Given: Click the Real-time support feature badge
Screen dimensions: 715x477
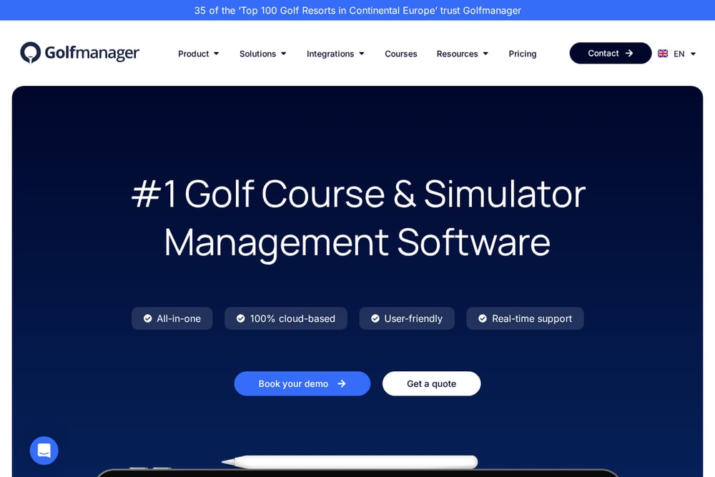Looking at the screenshot, I should click(x=525, y=318).
